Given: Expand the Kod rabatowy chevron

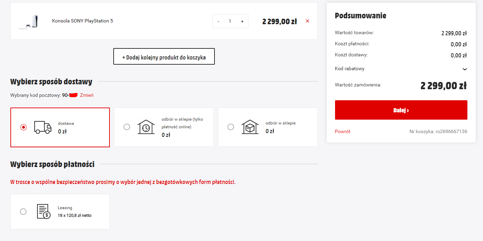Looking at the screenshot, I should point(465,69).
